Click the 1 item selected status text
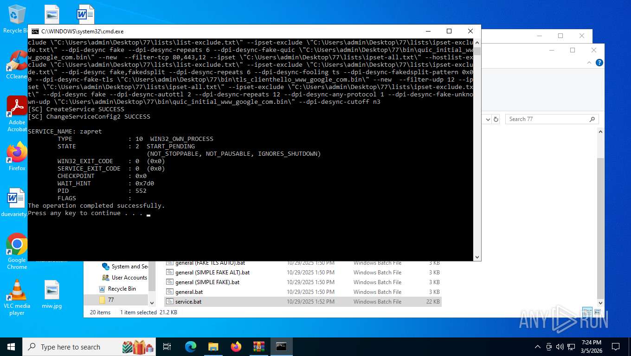The height and width of the screenshot is (356, 631). pos(139,312)
